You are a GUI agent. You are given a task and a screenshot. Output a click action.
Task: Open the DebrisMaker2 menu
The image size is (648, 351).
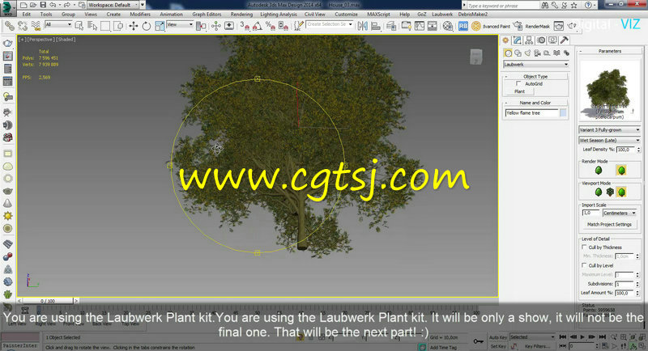(473, 14)
